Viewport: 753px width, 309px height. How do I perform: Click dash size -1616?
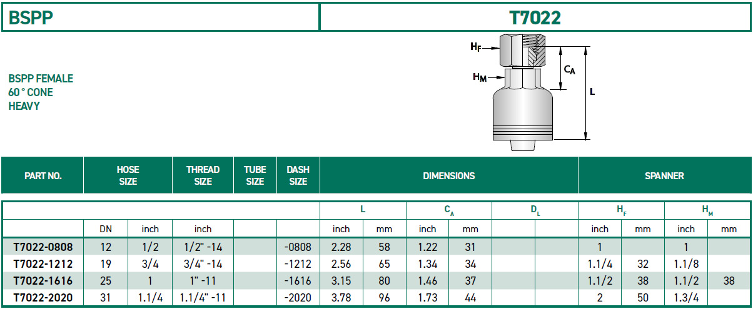[298, 281]
